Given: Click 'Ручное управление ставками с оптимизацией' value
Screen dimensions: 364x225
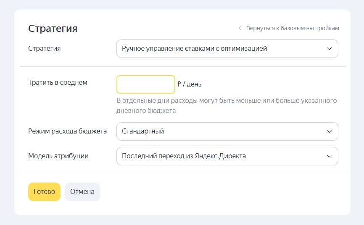Looking at the screenshot, I should coord(194,49).
